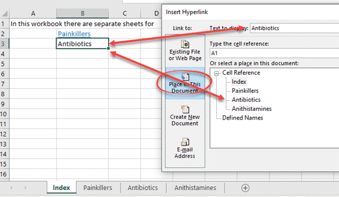Image resolution: width=339 pixels, height=197 pixels.
Task: Add a new sheet with plus button
Action: coord(245,188)
